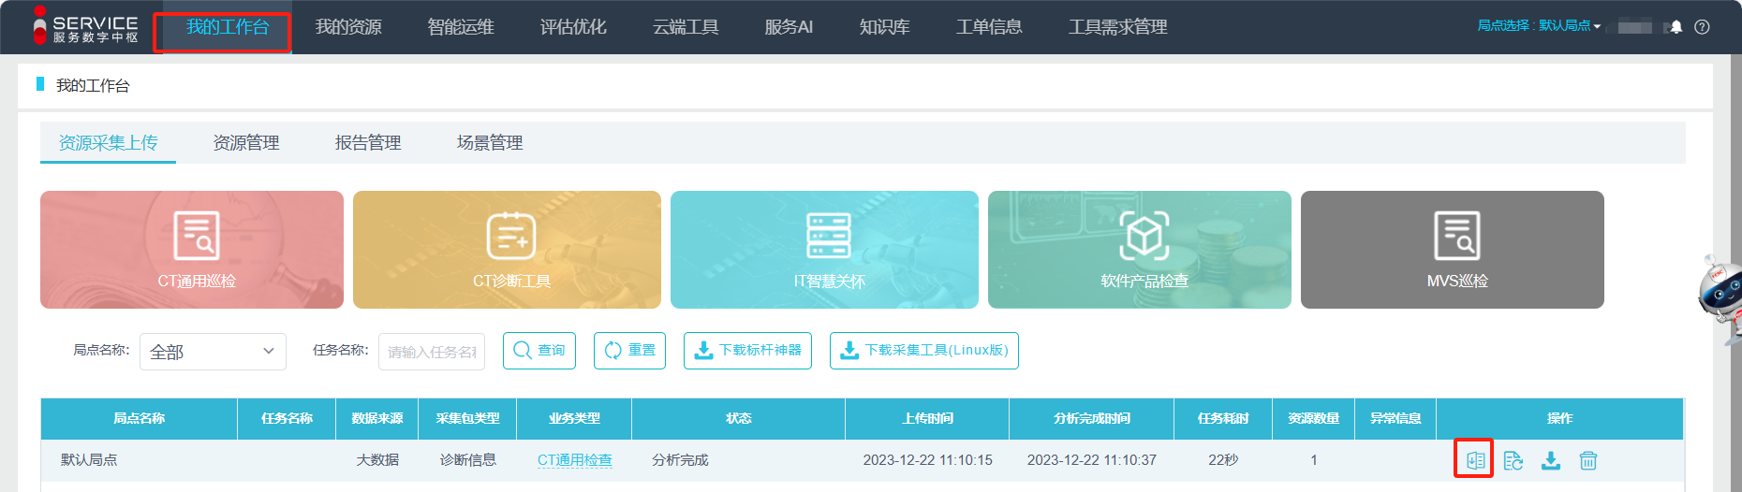The width and height of the screenshot is (1742, 492).
Task: Select the CT通用巡检 card label
Action: coord(197,281)
